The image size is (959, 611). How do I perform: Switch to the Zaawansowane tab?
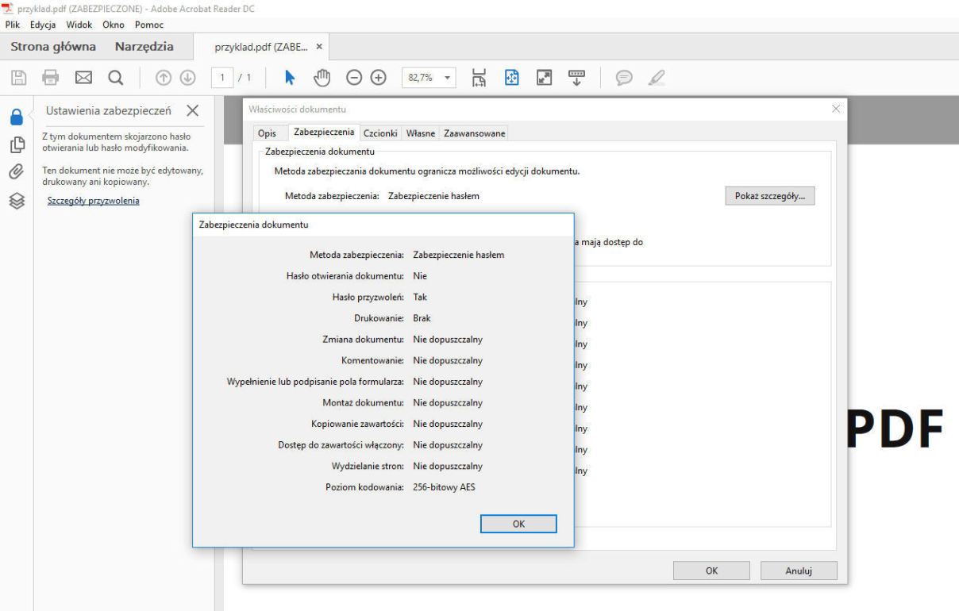pyautogui.click(x=473, y=133)
